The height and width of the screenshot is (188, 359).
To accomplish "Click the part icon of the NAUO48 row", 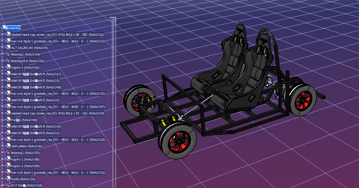I will (x=8, y=87).
